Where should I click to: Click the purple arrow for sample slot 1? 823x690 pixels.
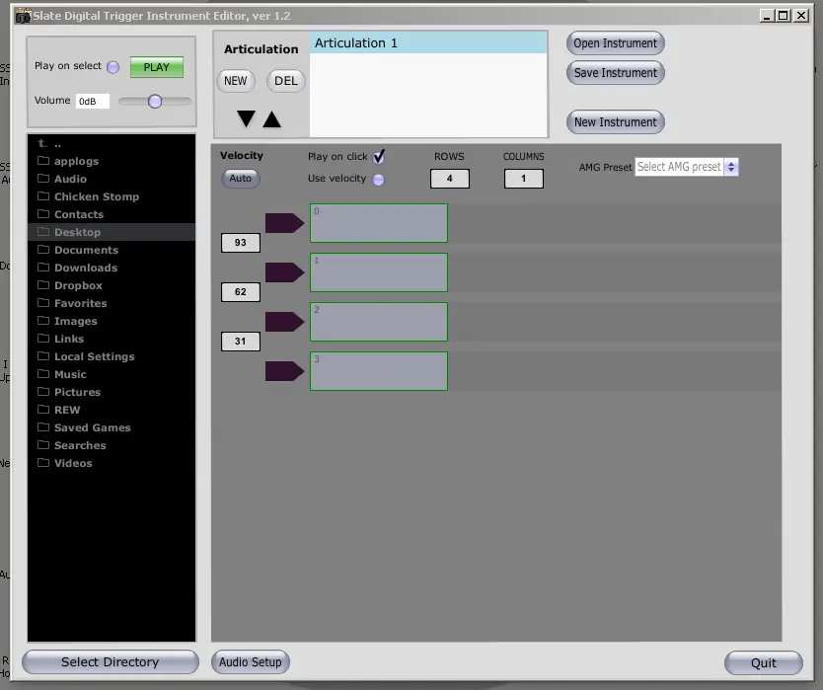click(x=284, y=272)
